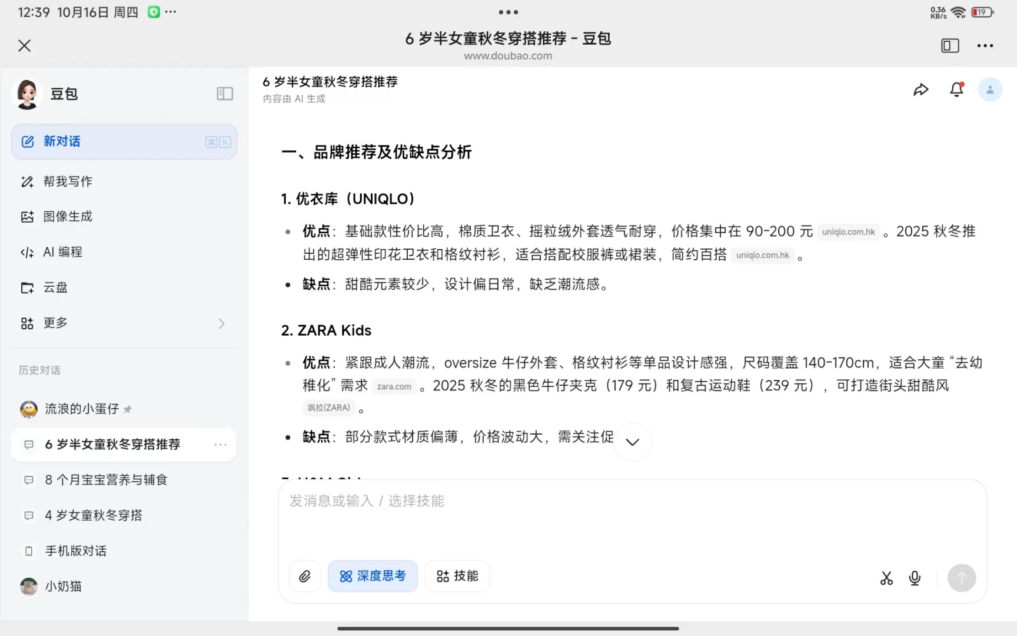Close the browser page with the X icon
1017x636 pixels.
24,45
